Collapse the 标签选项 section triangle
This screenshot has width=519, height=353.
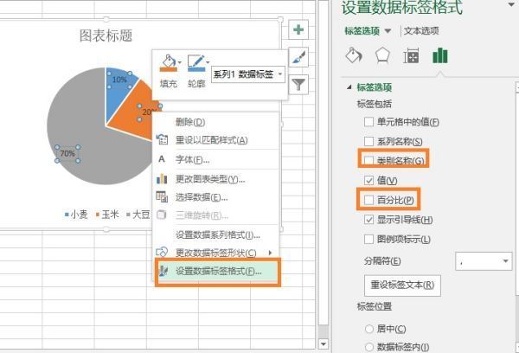(x=349, y=87)
